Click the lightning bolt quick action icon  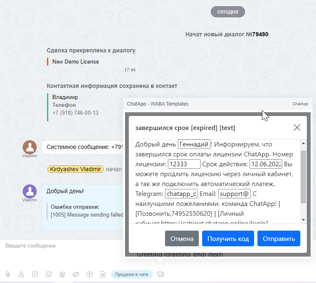[89, 274]
